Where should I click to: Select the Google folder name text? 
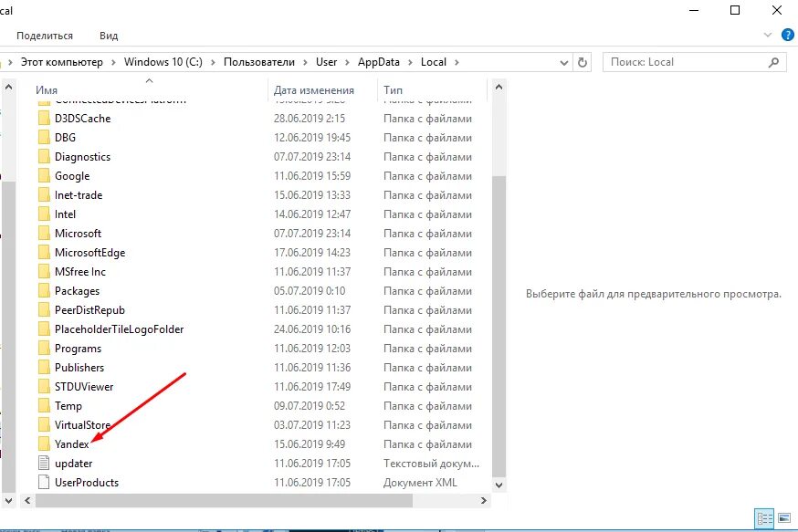(72, 176)
